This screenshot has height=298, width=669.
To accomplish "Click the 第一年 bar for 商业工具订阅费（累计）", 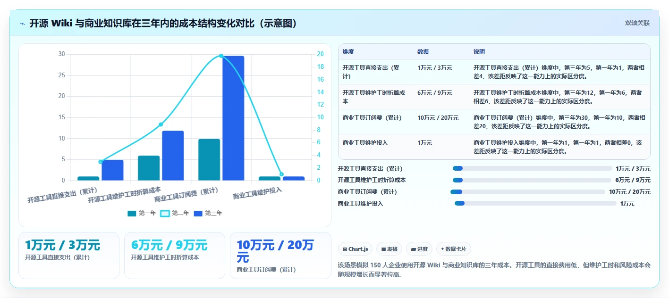I will coord(209,160).
